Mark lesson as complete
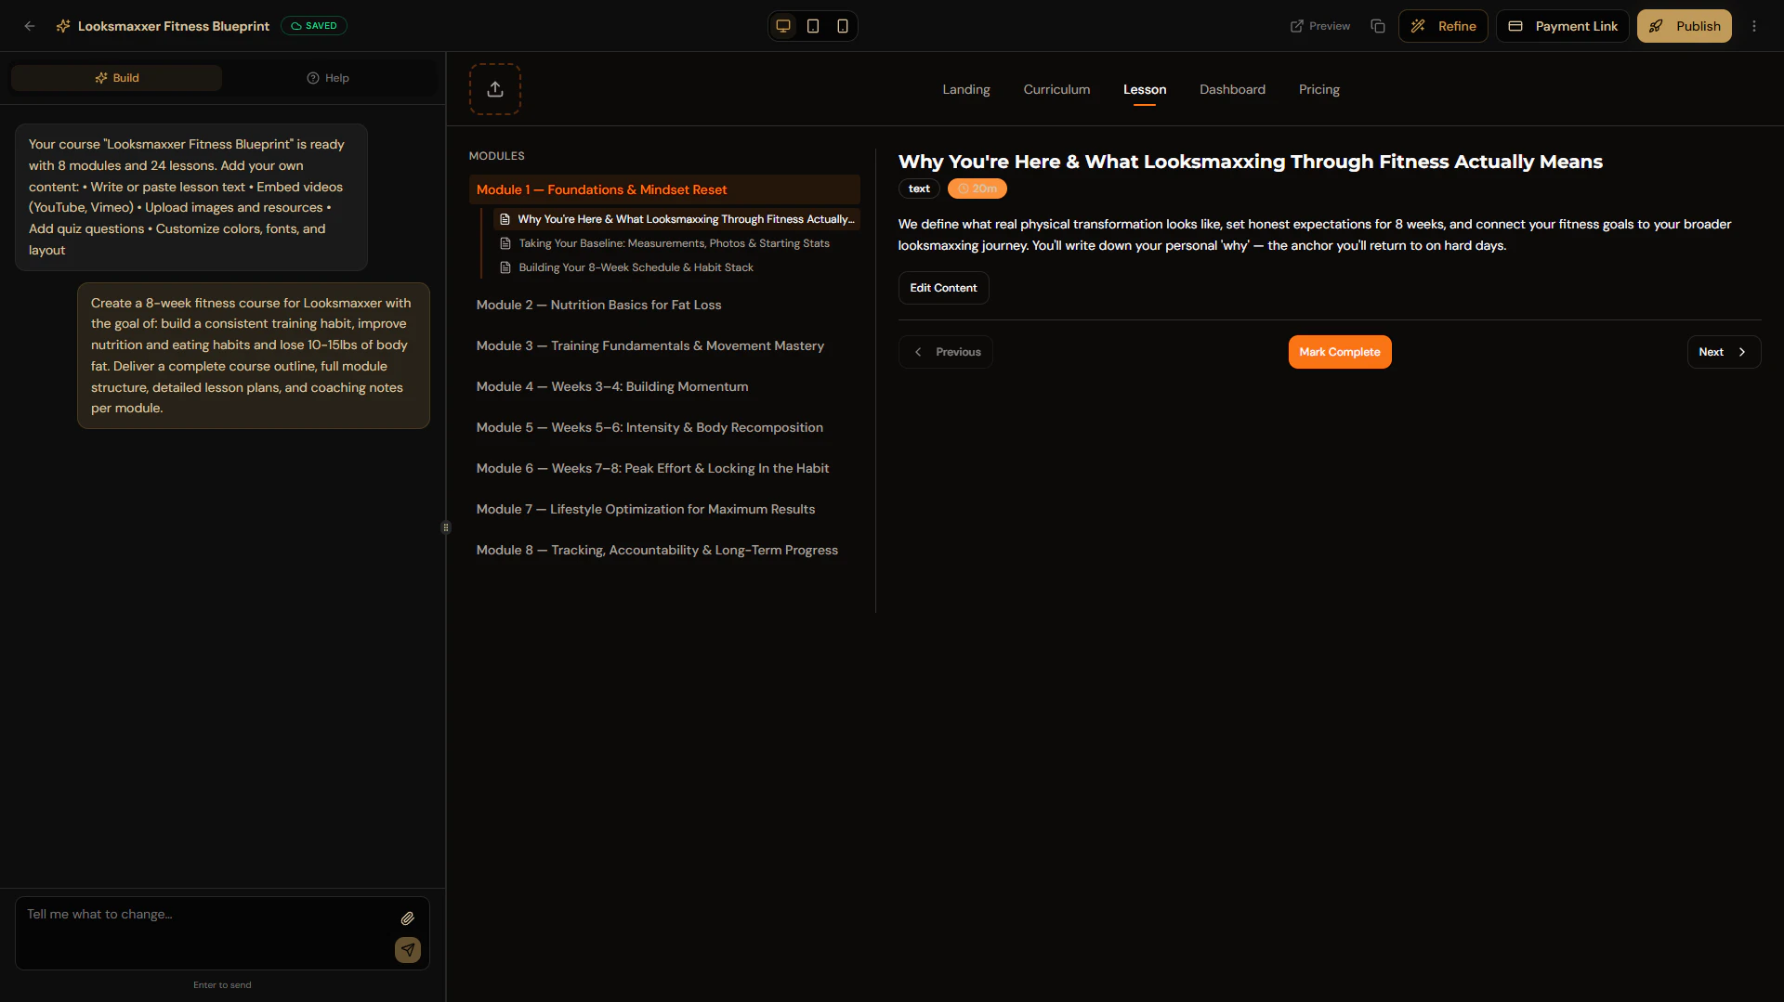Screen dimensions: 1784x1002 1340,352
